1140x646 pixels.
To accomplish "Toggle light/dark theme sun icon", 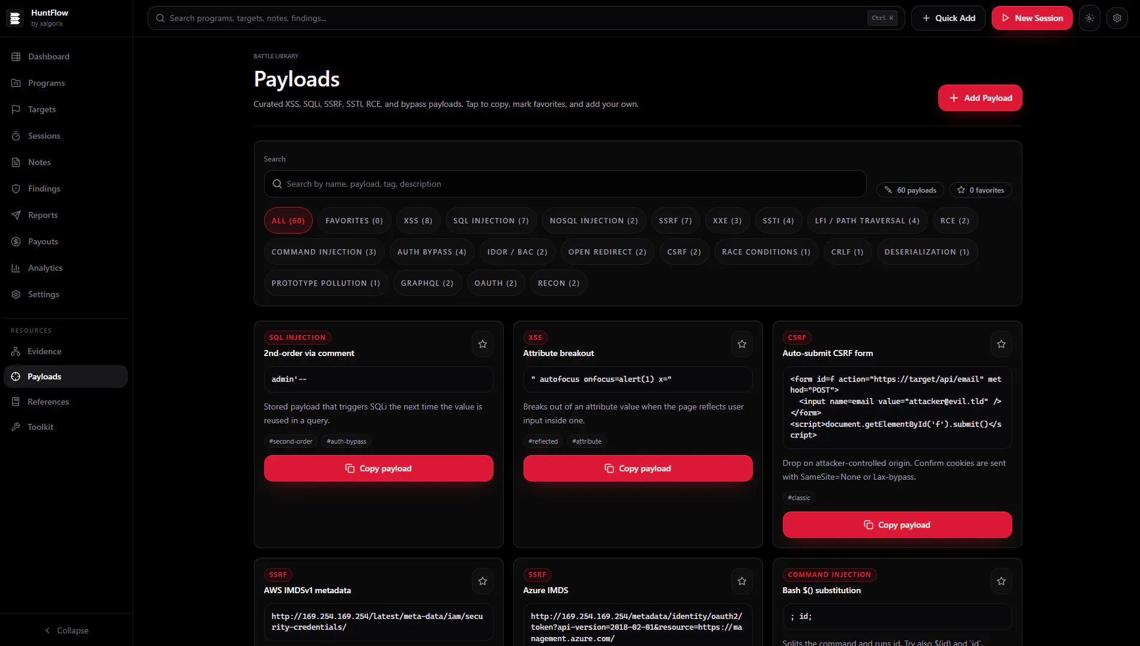I will pos(1090,18).
